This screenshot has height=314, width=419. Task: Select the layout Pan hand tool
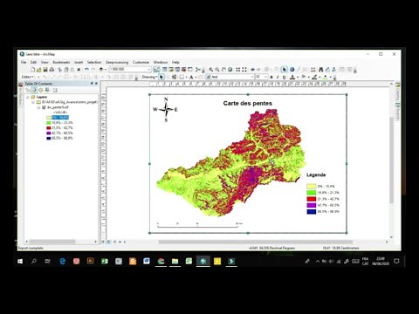(223, 70)
